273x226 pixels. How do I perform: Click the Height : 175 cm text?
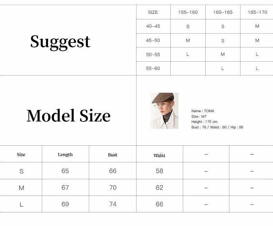pyautogui.click(x=205, y=122)
